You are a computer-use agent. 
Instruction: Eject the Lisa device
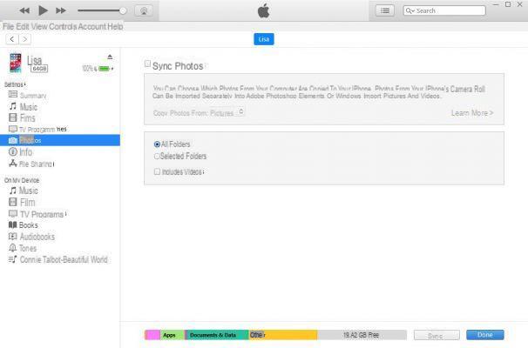(x=110, y=57)
